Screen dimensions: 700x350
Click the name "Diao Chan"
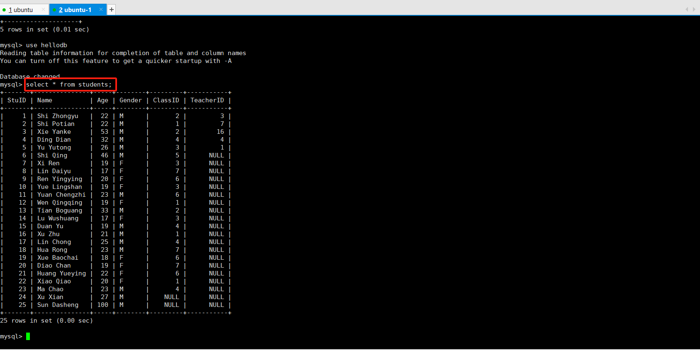54,266
